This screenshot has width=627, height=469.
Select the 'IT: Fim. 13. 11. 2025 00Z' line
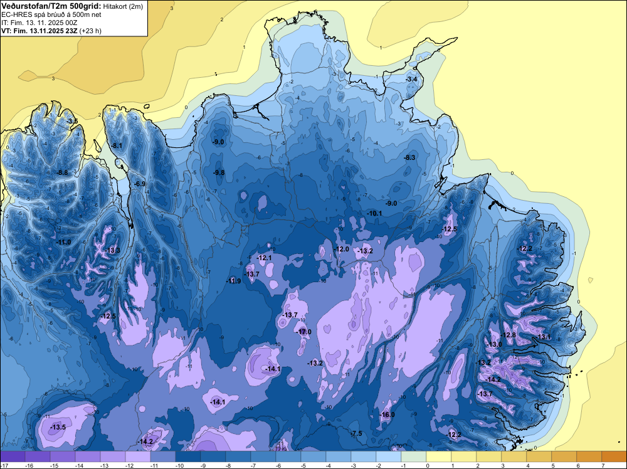[39, 23]
